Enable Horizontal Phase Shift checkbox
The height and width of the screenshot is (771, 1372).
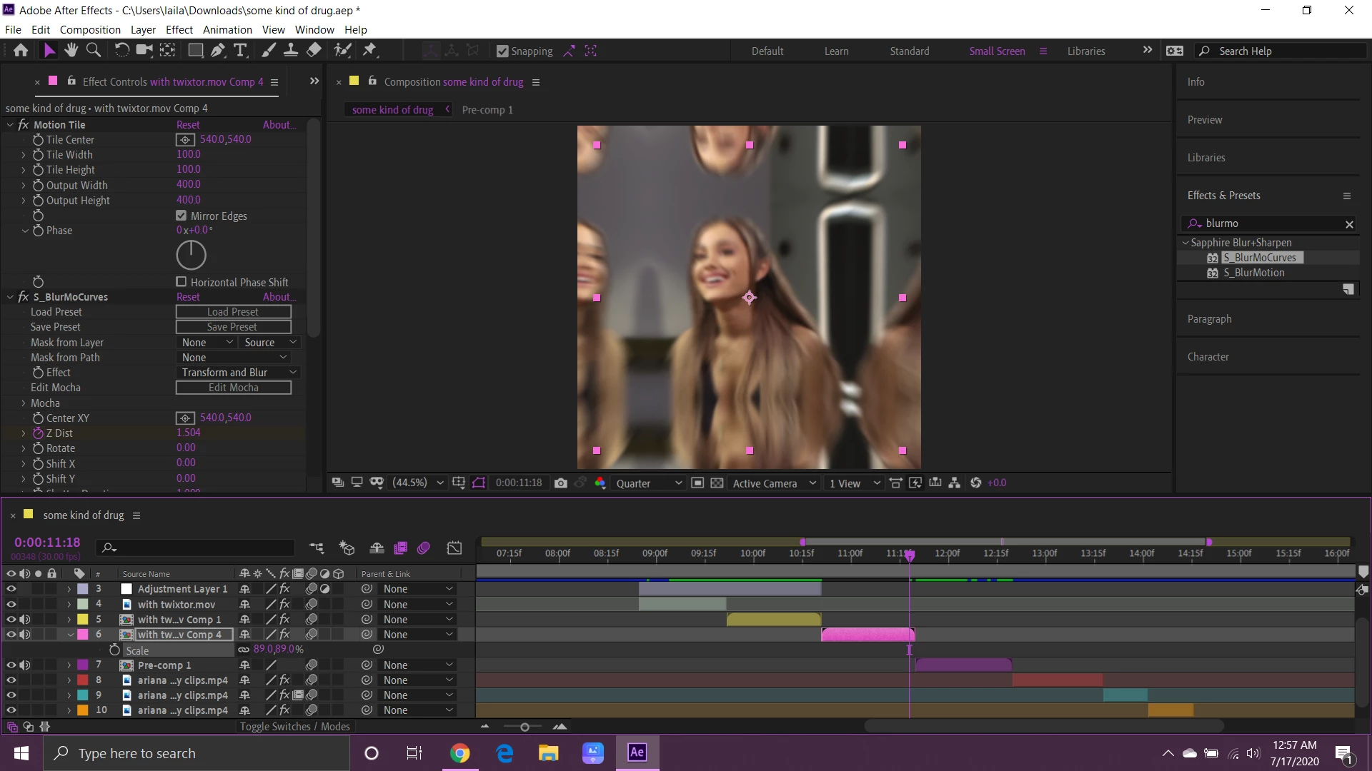[182, 282]
